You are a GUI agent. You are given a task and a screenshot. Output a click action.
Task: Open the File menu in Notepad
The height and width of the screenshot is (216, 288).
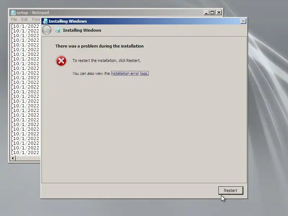pyautogui.click(x=14, y=19)
